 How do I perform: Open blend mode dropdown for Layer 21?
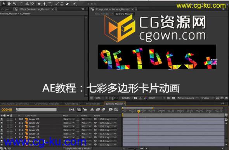click(69, 130)
